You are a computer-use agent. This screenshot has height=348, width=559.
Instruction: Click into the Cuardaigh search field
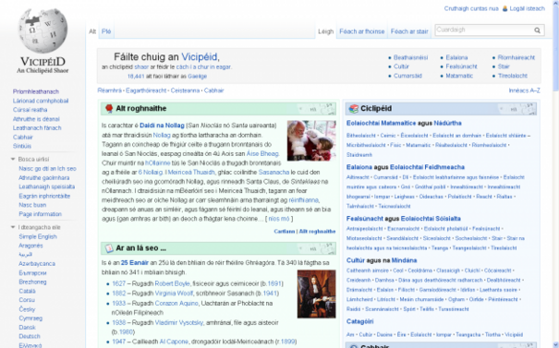point(484,30)
